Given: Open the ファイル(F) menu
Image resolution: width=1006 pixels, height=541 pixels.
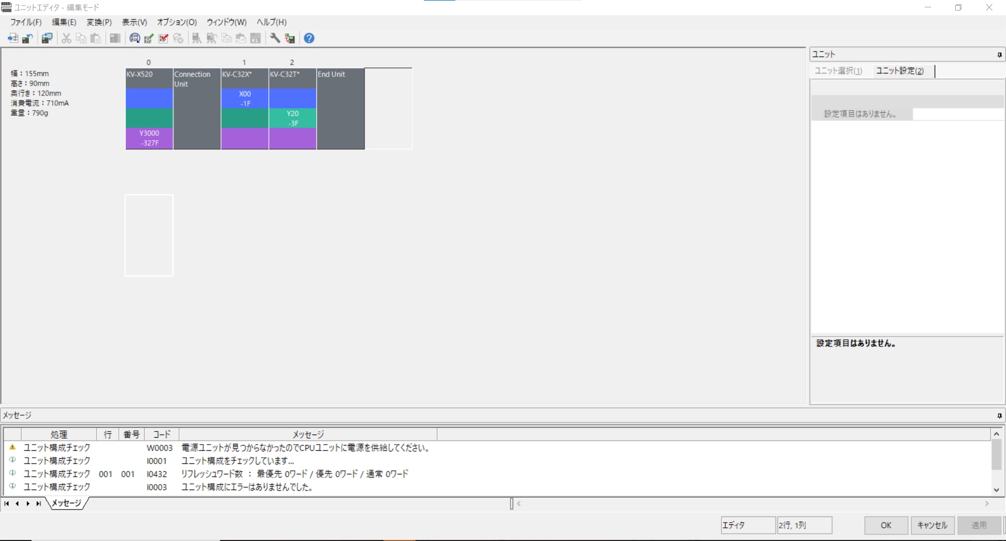Looking at the screenshot, I should coord(26,22).
